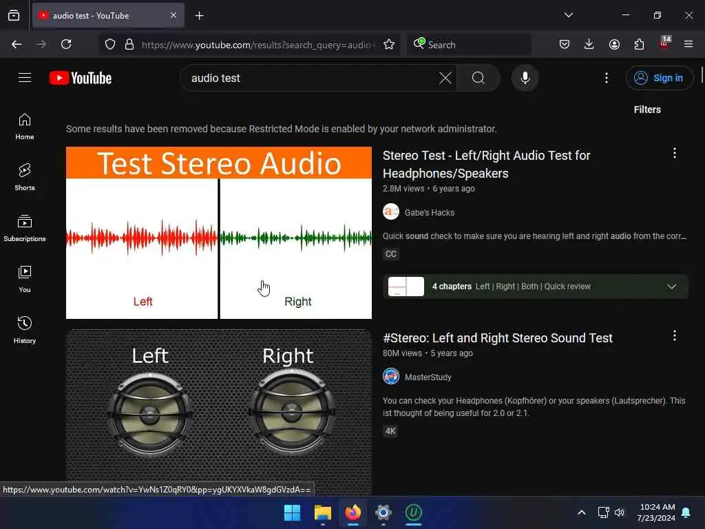The width and height of the screenshot is (705, 529).
Task: Open File Explorer from taskbar
Action: click(323, 512)
